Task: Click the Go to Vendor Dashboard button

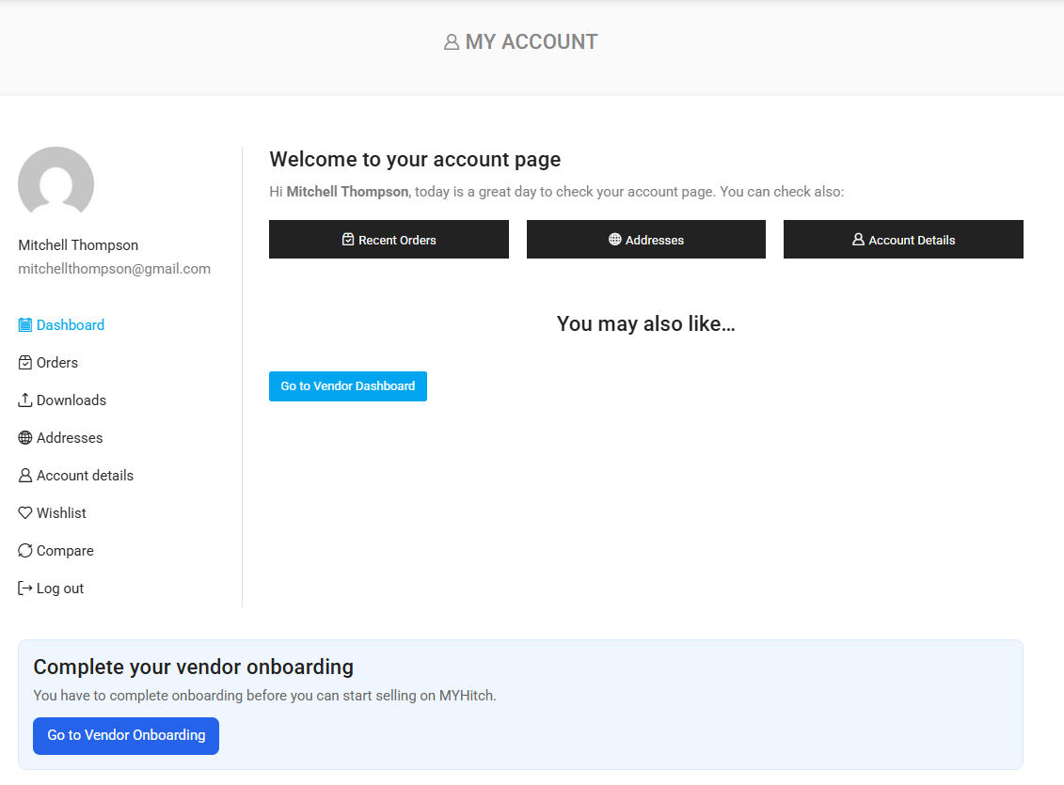Action: coord(347,385)
